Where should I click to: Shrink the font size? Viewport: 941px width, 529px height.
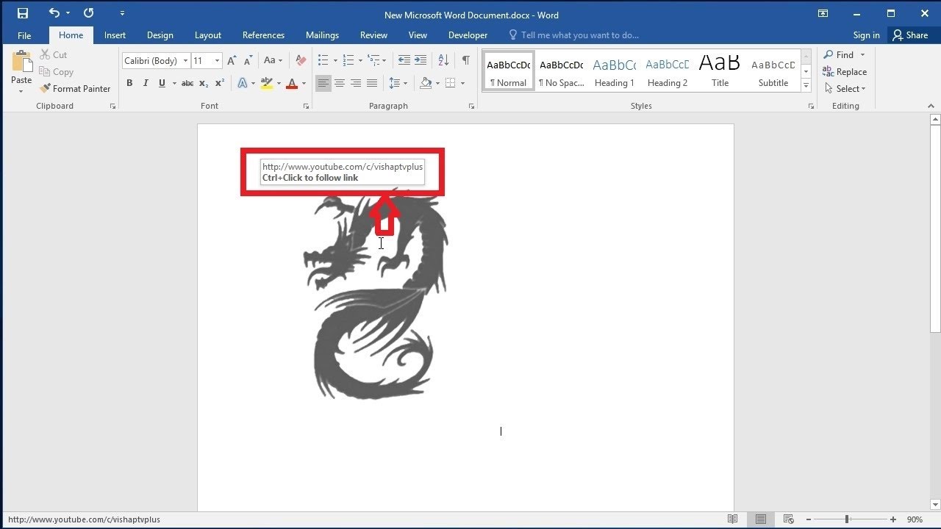coord(248,61)
